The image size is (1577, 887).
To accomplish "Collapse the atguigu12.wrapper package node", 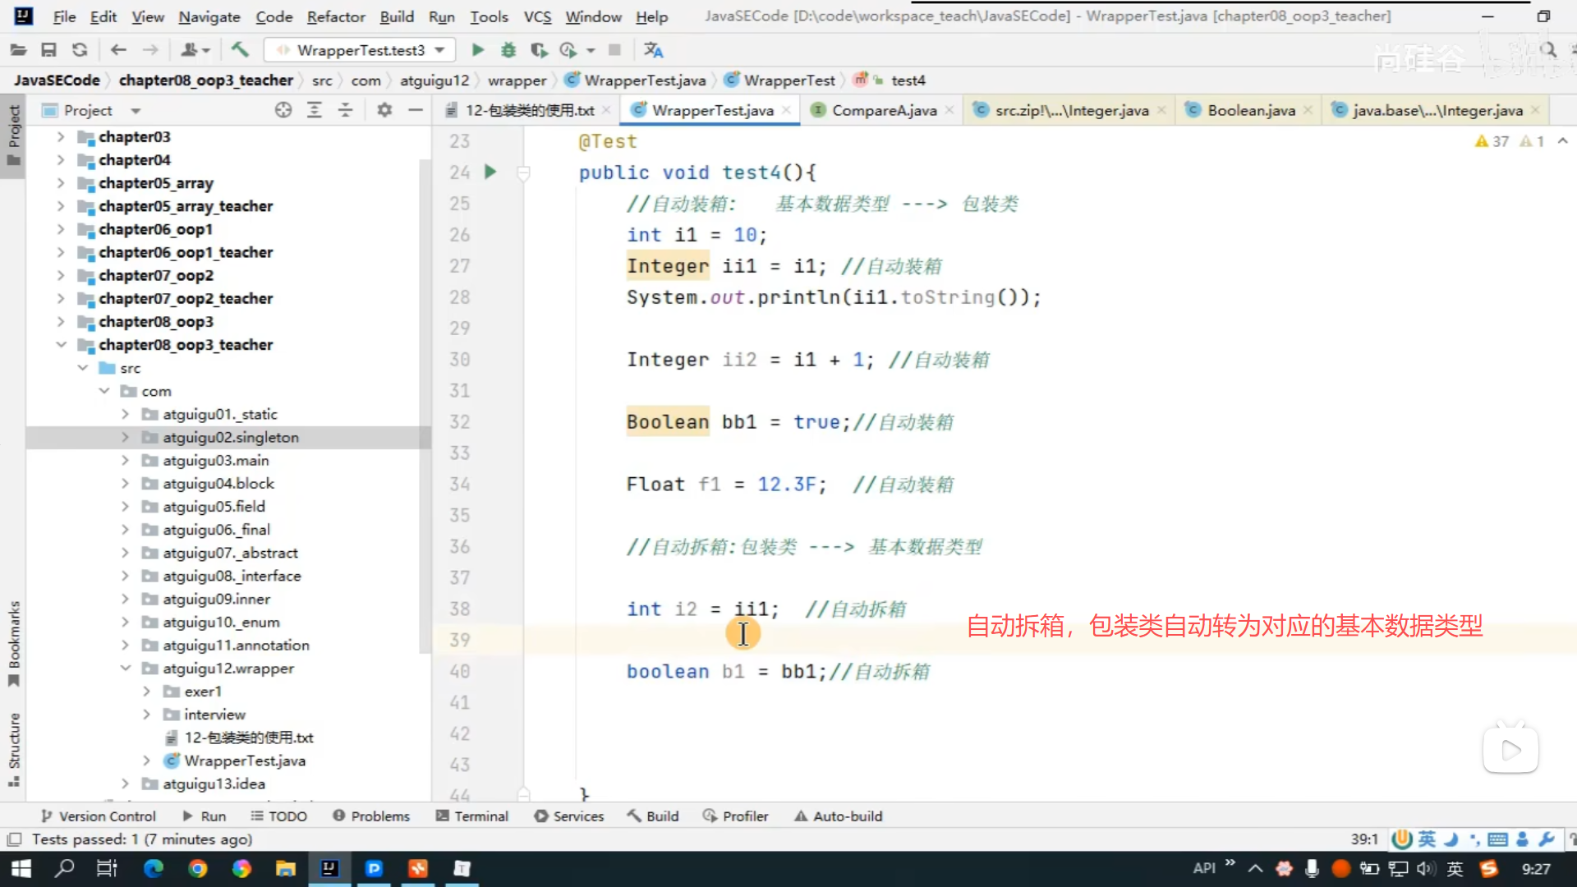I will click(x=126, y=669).
